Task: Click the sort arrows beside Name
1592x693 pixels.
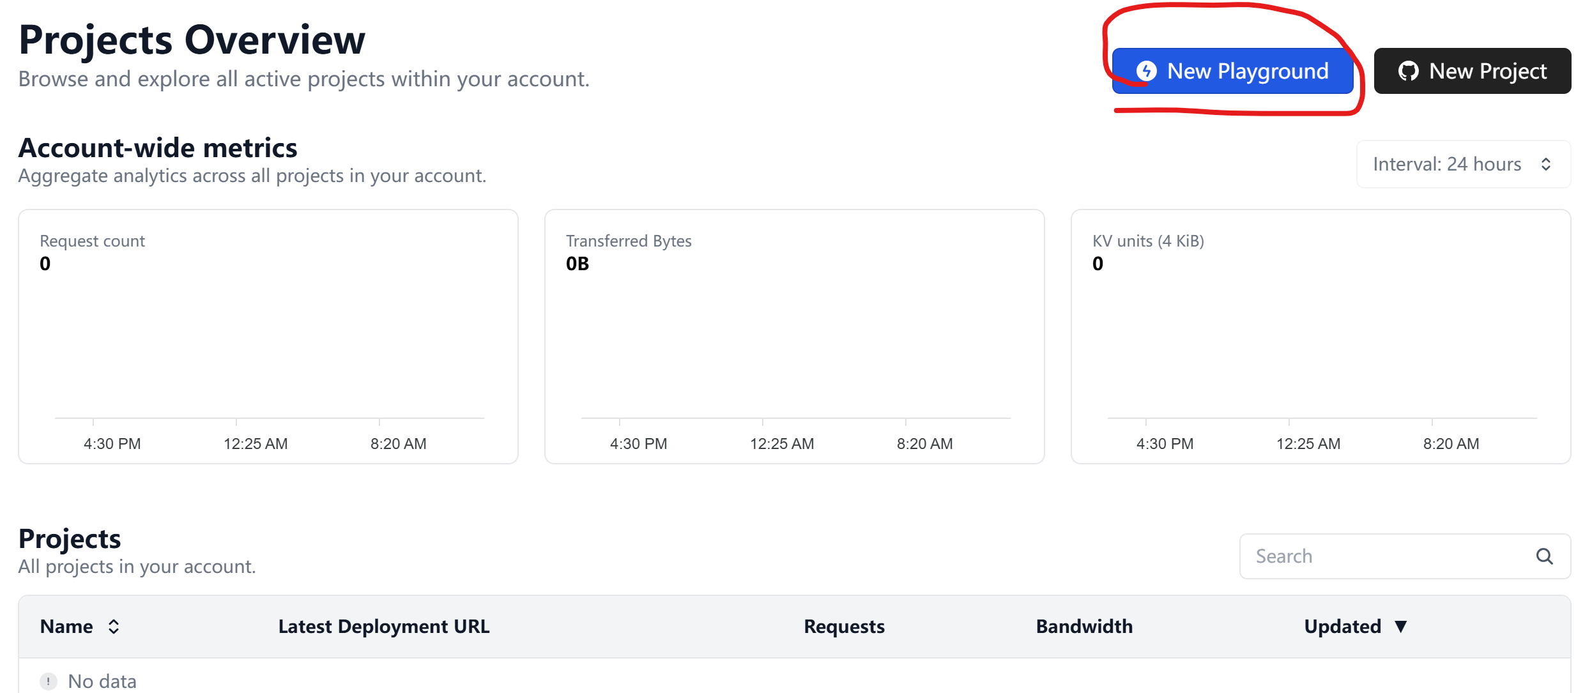Action: click(x=114, y=627)
